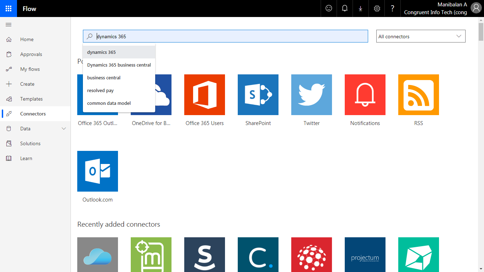Click the Office 365 Outl... label
Image resolution: width=484 pixels, height=272 pixels.
click(97, 123)
